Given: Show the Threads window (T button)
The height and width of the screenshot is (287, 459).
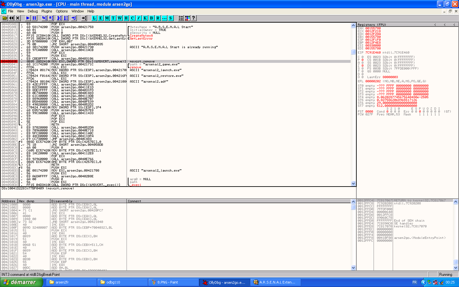Looking at the screenshot, I should point(113,18).
